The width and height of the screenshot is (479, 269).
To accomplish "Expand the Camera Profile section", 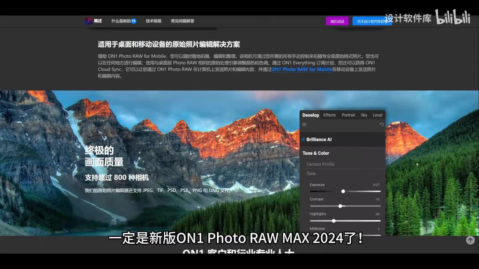I will tap(320, 164).
